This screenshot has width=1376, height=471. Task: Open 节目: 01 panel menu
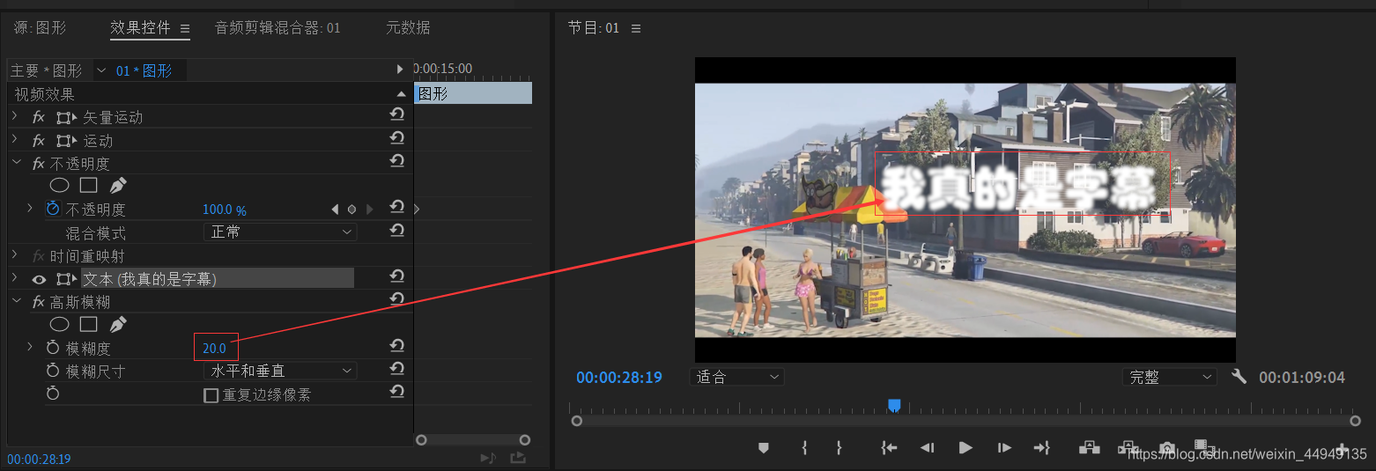pos(636,28)
